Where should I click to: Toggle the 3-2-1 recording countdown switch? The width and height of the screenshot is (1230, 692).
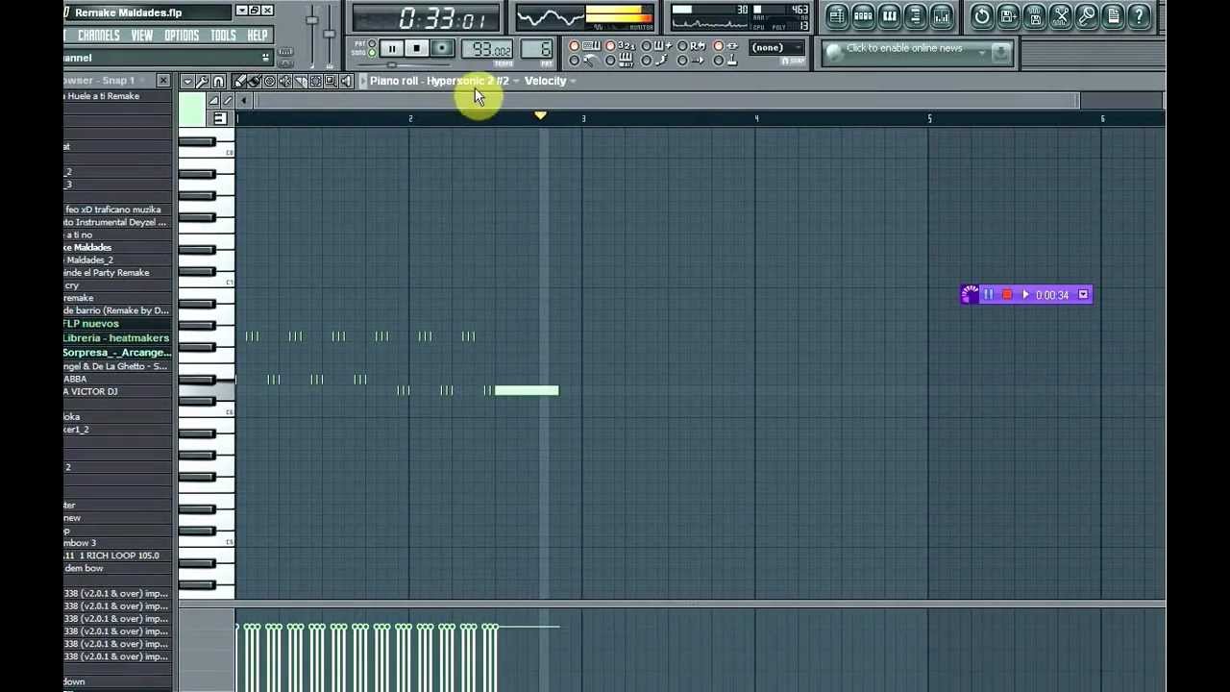(610, 46)
